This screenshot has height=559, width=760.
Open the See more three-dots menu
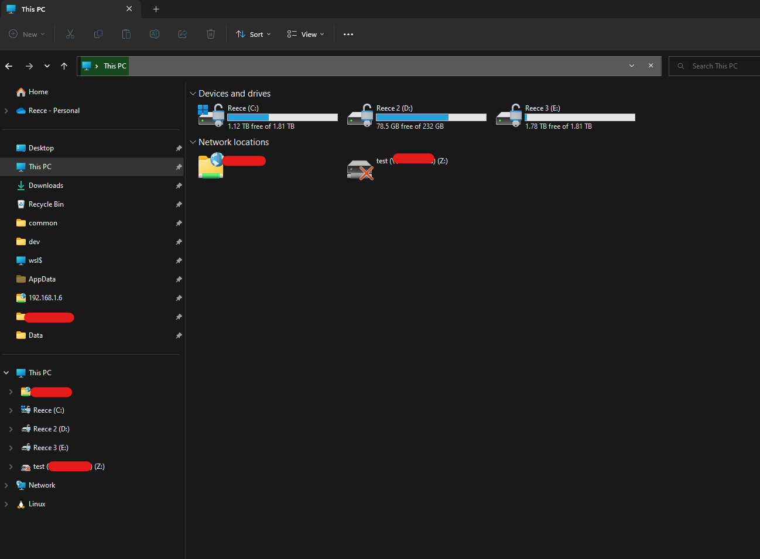[x=348, y=35]
